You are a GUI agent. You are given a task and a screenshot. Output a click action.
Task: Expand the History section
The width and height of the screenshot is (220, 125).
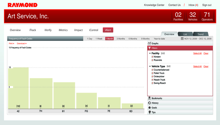[180, 103]
